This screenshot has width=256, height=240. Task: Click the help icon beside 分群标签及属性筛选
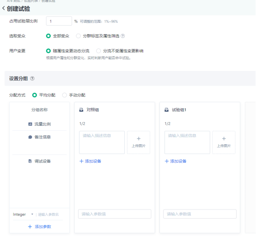click(123, 36)
